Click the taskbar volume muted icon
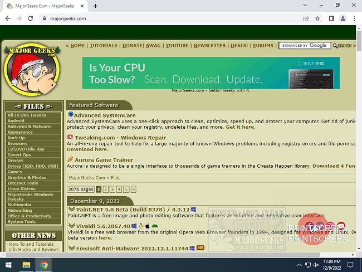Screen dimensions: 362x272 click(x=316, y=265)
